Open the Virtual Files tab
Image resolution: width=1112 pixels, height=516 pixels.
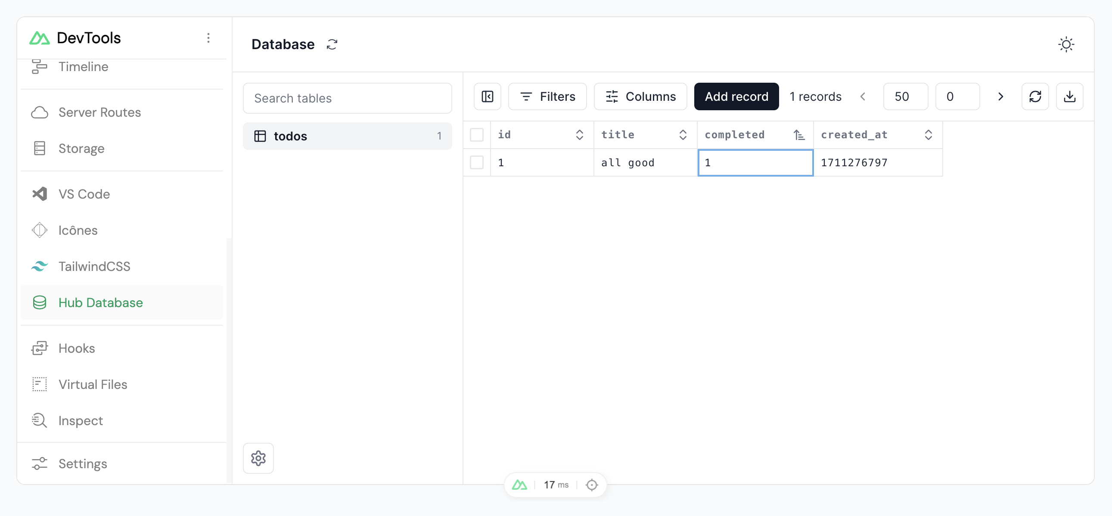[122, 384]
